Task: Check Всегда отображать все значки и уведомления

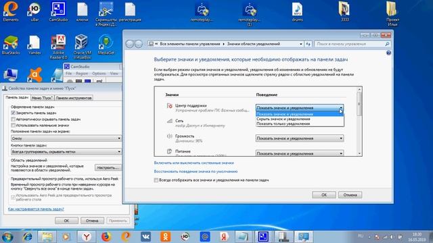Action: pos(156,180)
